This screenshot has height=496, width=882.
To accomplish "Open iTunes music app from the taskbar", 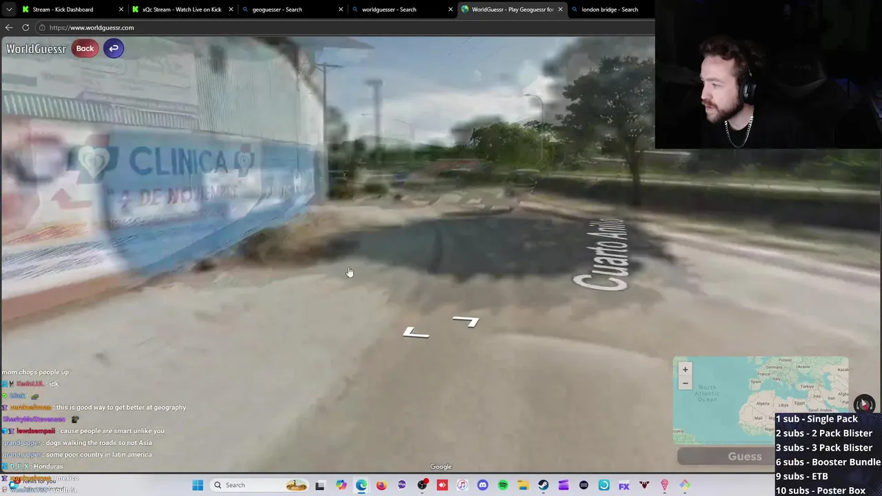I will coord(462,486).
